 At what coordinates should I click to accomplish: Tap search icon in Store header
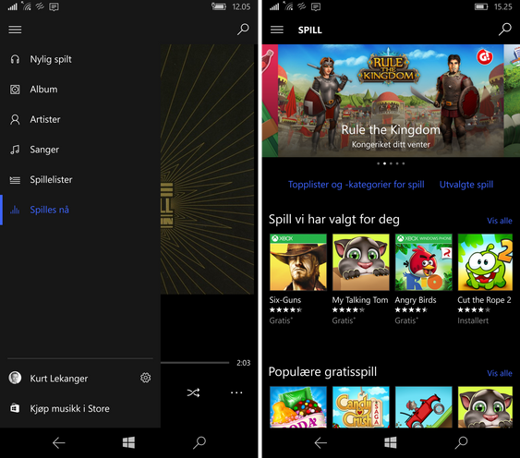pos(505,30)
